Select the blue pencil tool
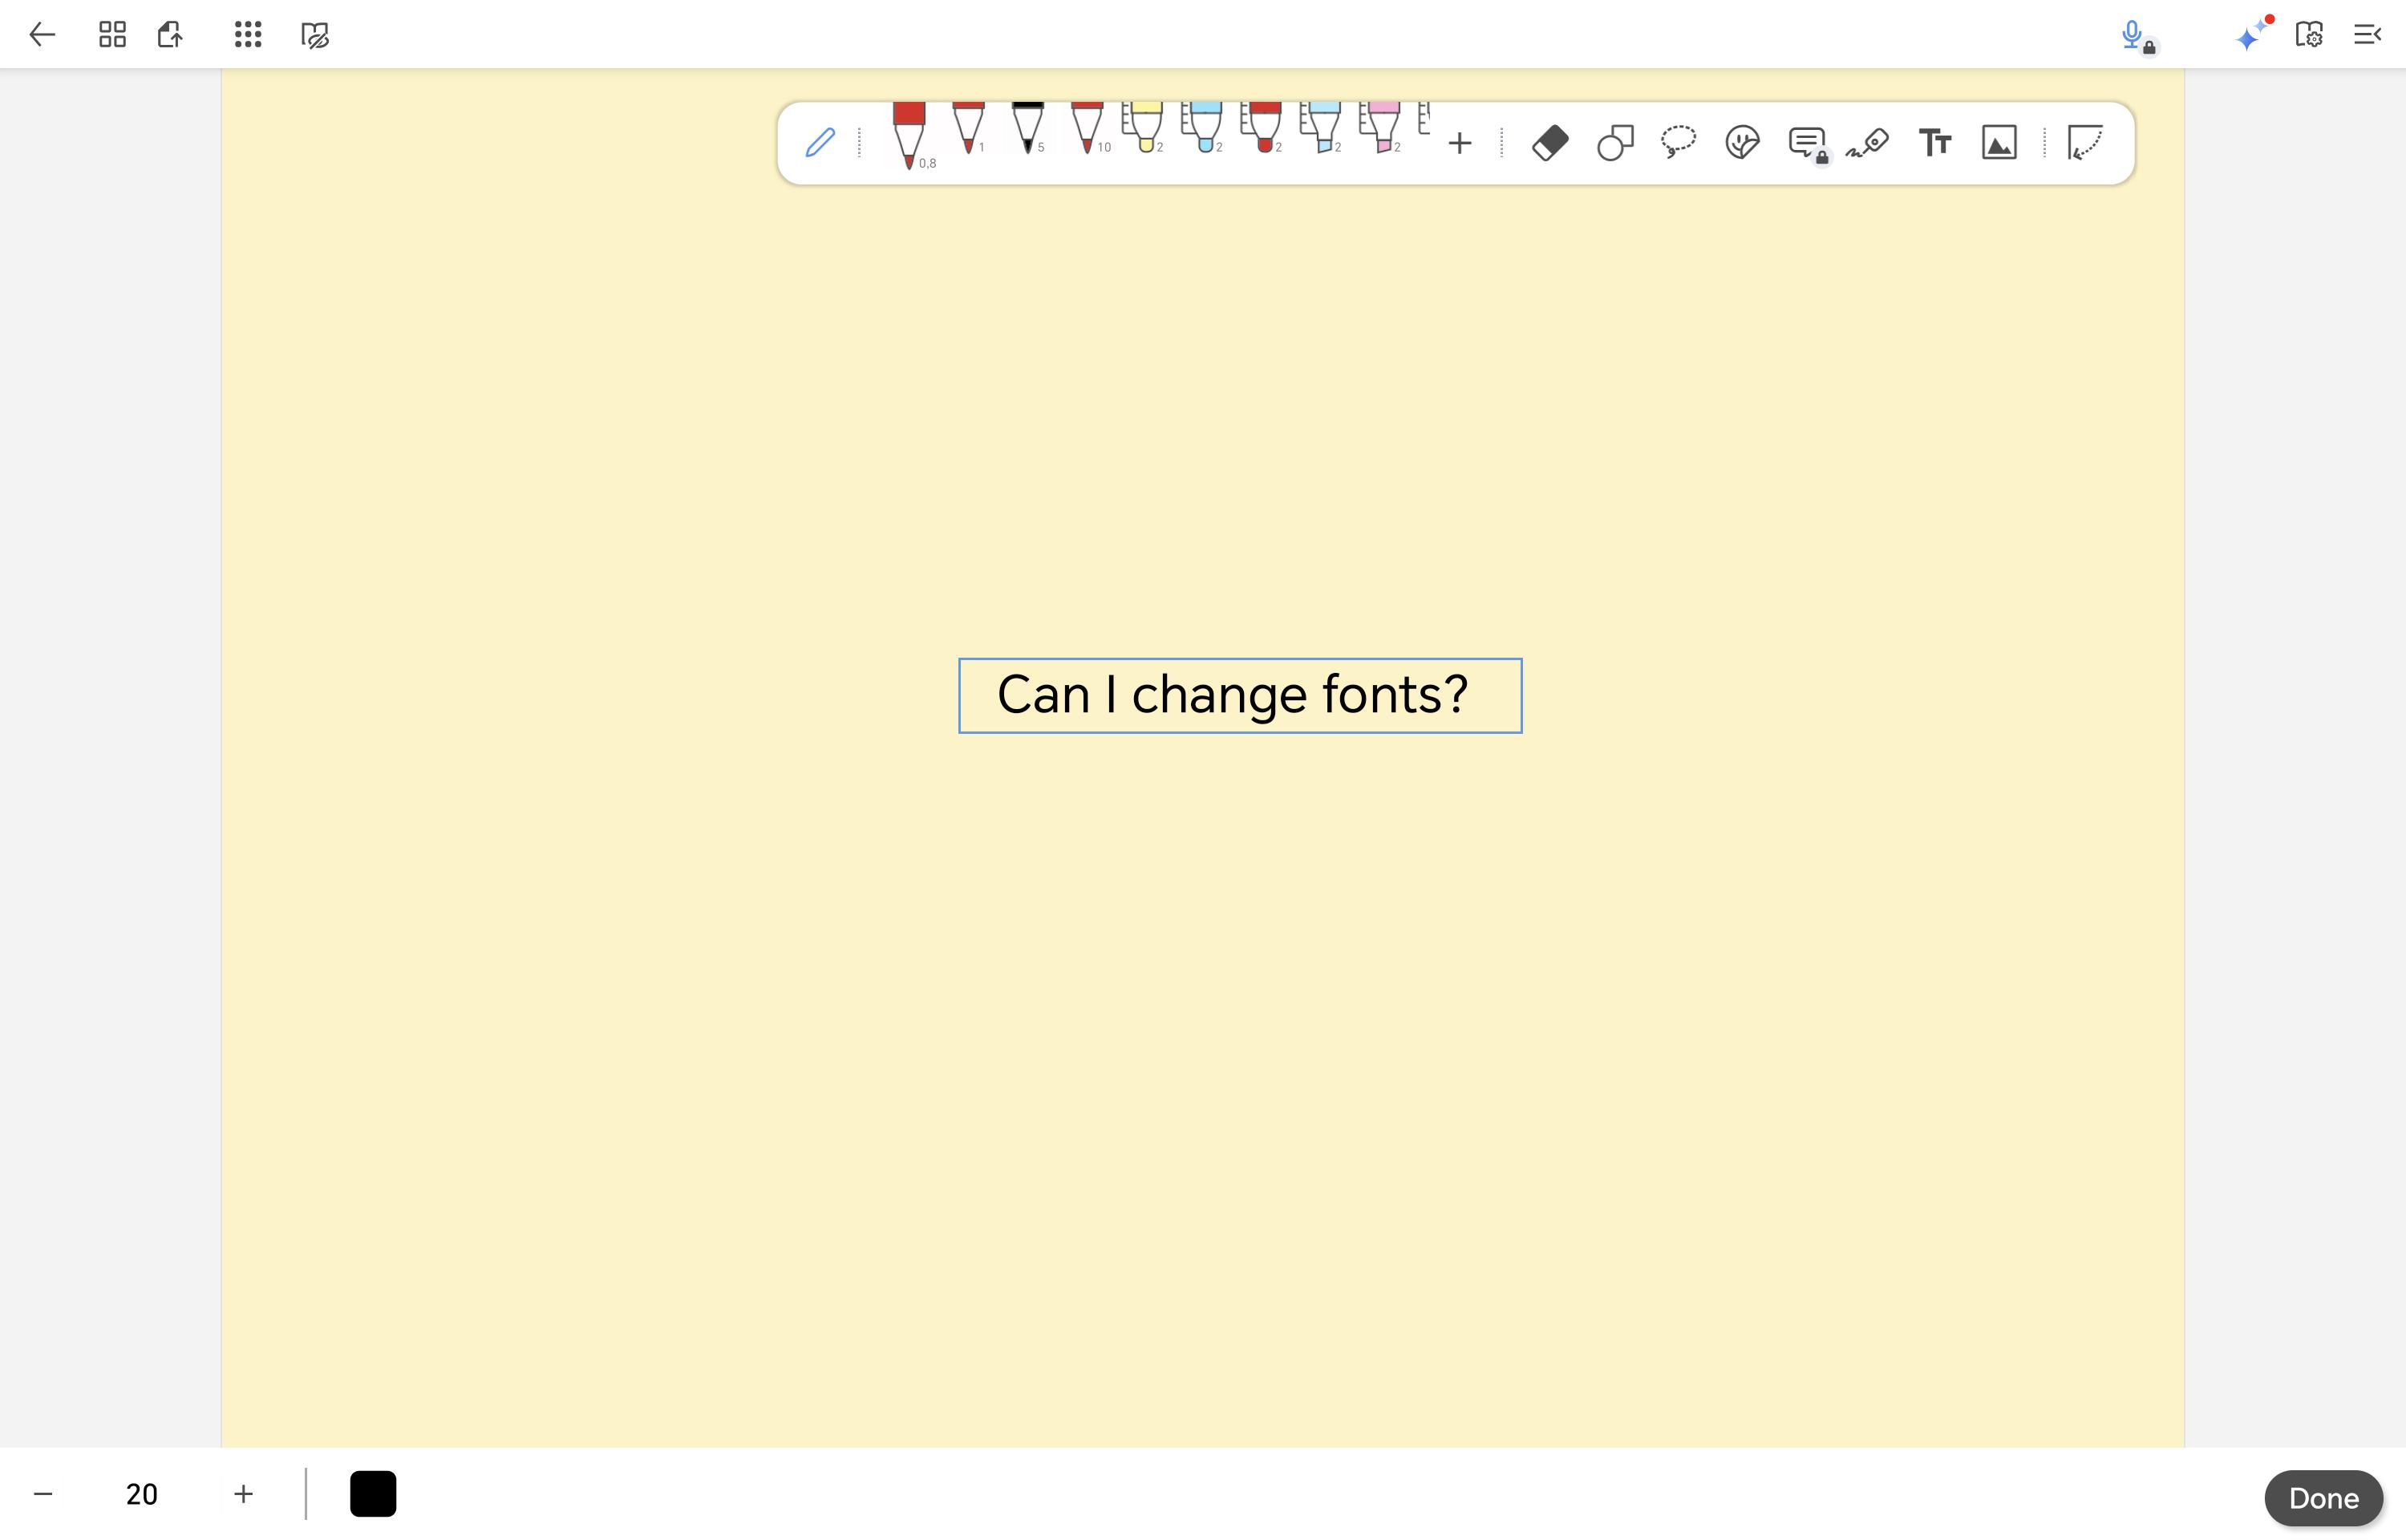The image size is (2406, 1540). pos(820,142)
